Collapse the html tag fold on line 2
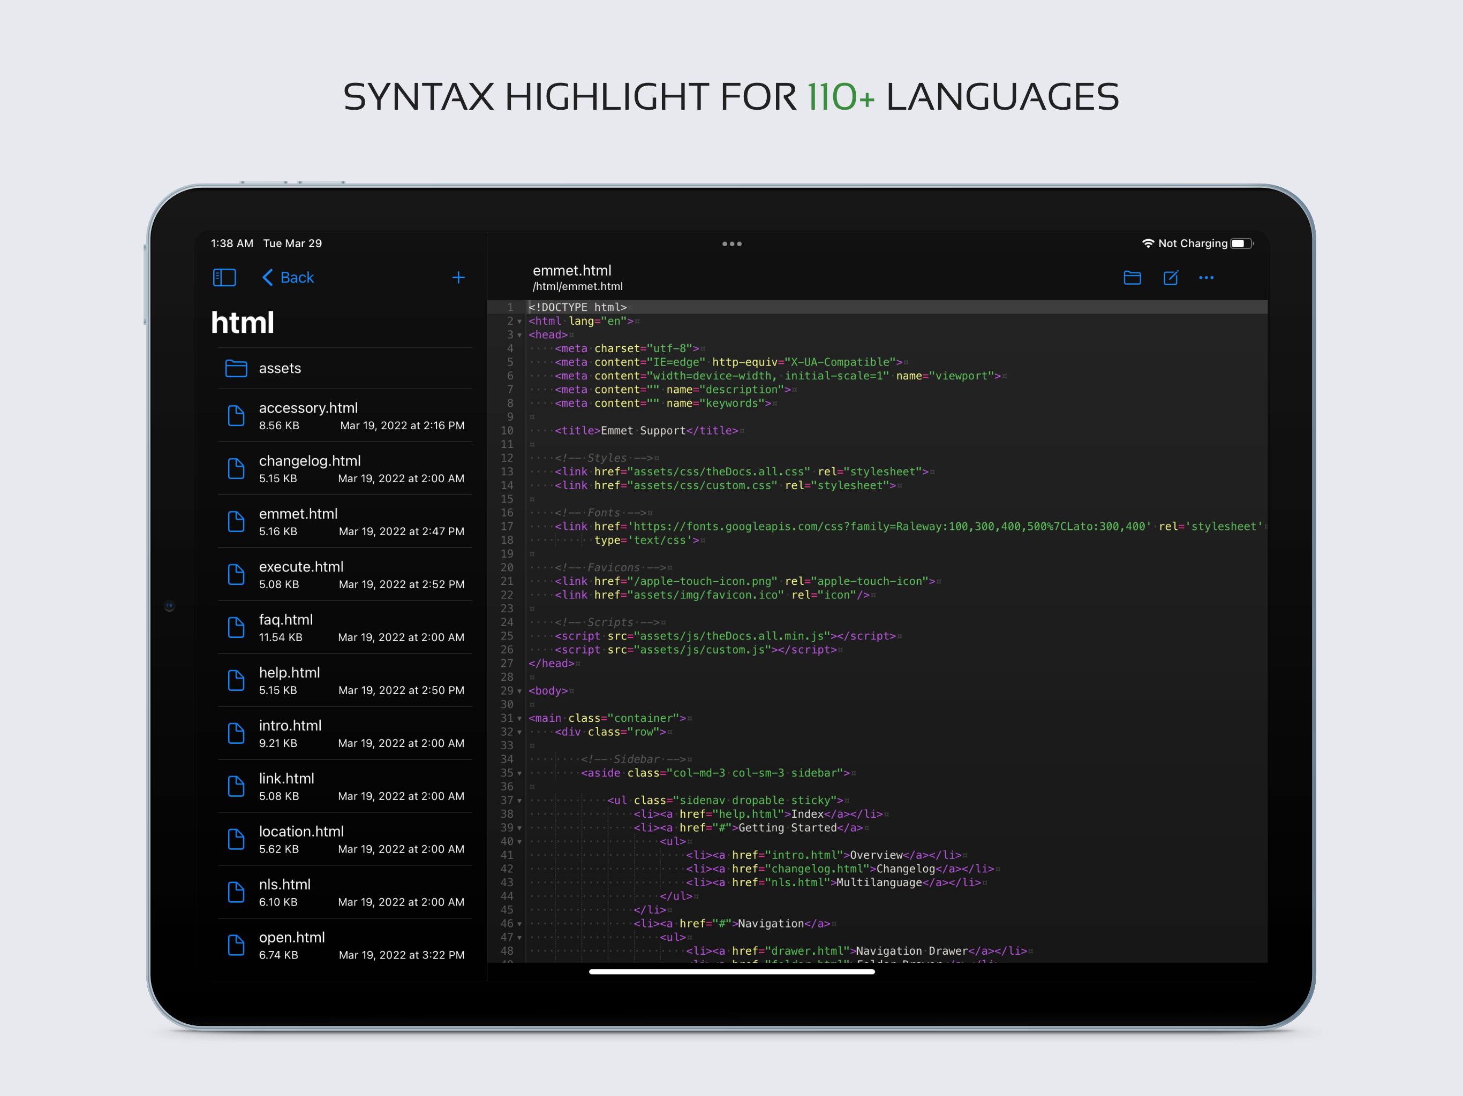 519,322
